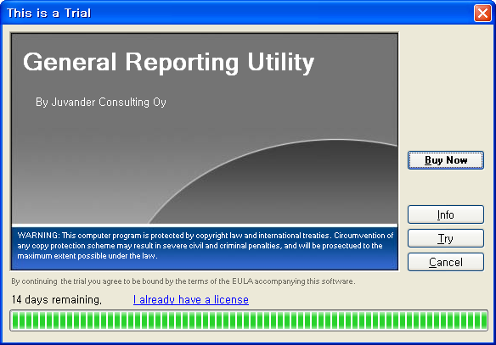Image resolution: width=496 pixels, height=345 pixels.
Task: Follow the 'I already have a license' link
Action: pyautogui.click(x=191, y=299)
